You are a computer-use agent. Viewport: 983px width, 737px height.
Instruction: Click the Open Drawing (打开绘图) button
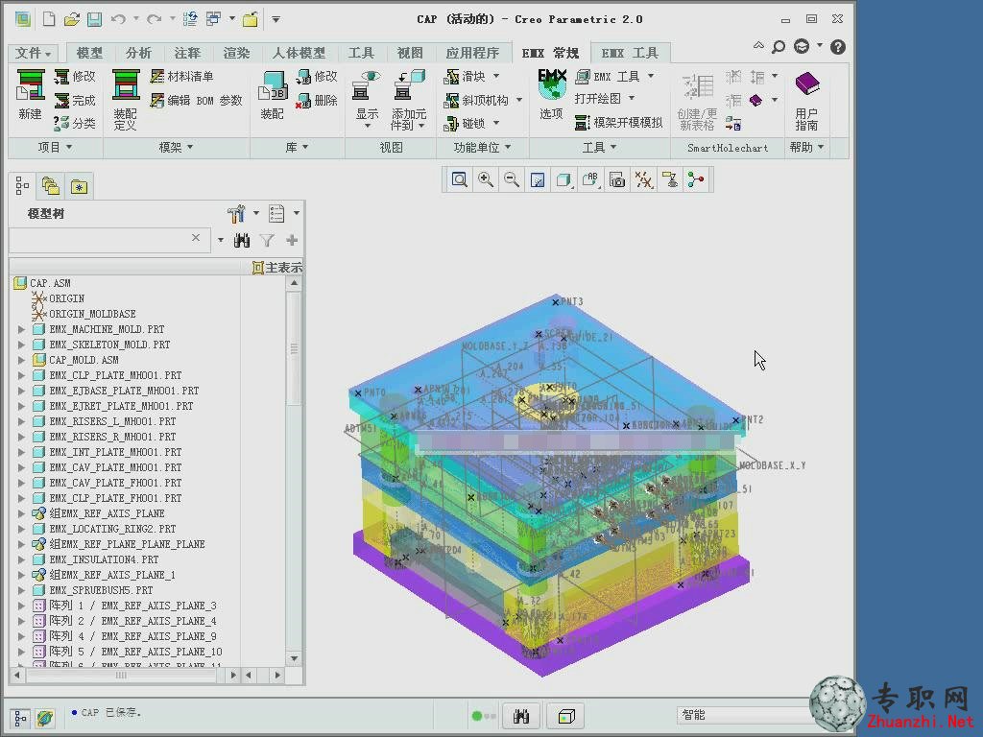point(605,99)
